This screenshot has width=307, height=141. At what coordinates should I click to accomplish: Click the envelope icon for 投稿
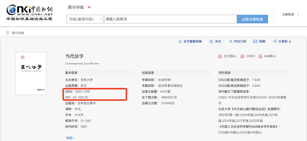click(255, 41)
